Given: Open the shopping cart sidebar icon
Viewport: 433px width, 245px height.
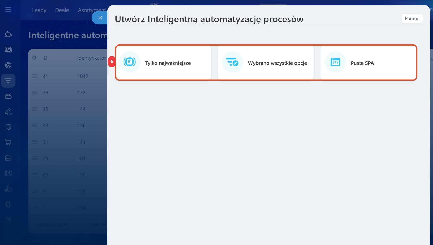Looking at the screenshot, I should [x=8, y=142].
